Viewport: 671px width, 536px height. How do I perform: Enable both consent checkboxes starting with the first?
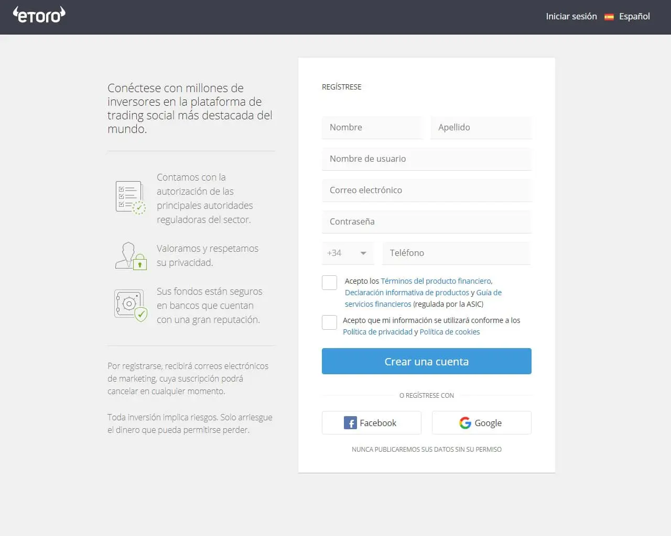pos(329,282)
